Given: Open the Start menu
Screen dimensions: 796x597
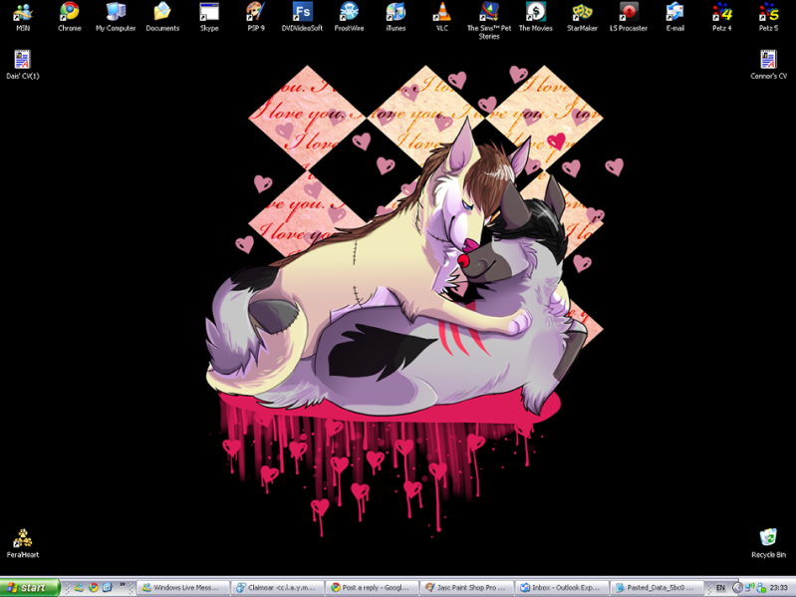Looking at the screenshot, I should tap(30, 587).
